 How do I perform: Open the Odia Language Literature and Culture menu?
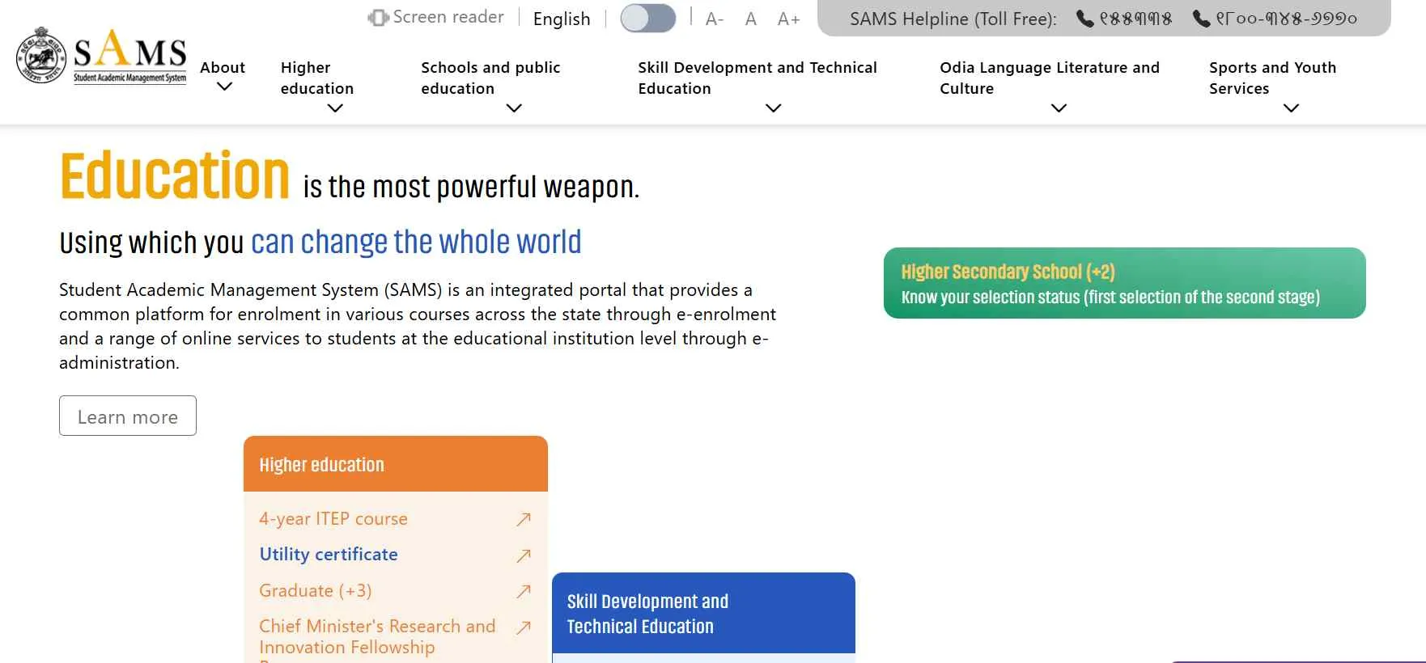pyautogui.click(x=1050, y=78)
